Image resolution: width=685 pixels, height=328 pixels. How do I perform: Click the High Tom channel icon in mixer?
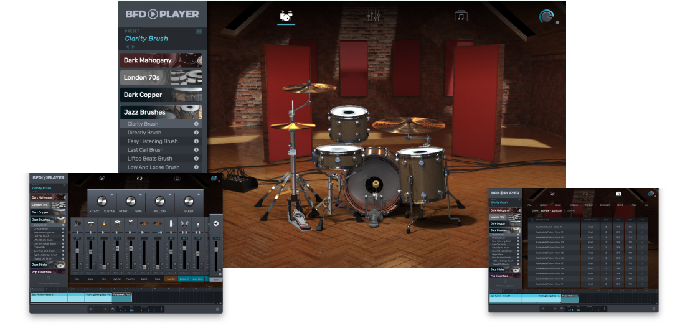pos(118,223)
